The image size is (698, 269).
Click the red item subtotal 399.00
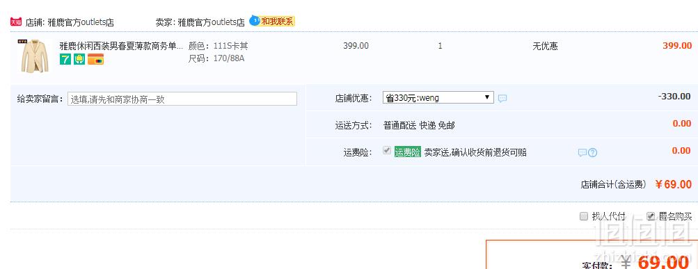pyautogui.click(x=677, y=46)
